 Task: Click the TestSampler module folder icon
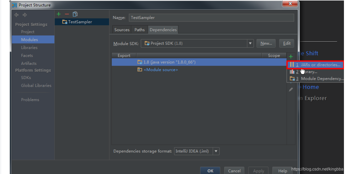click(x=65, y=22)
